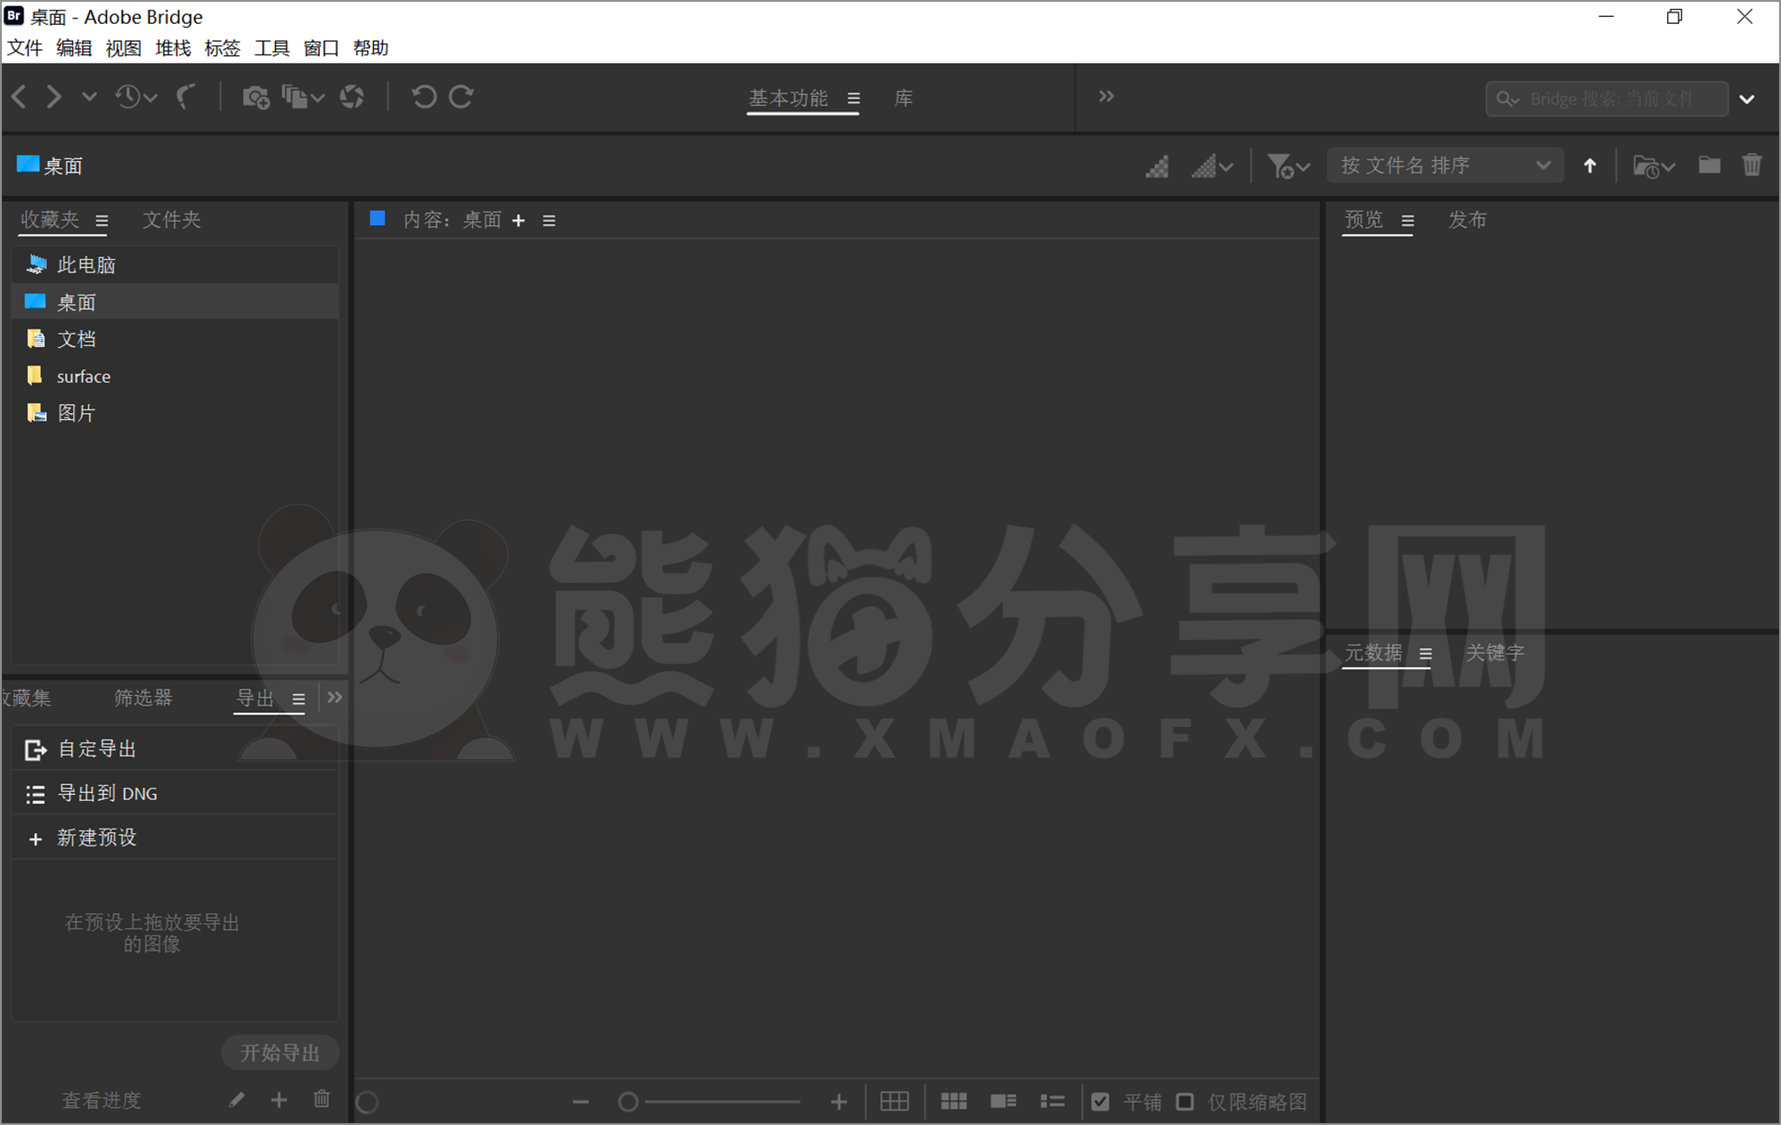1781x1125 pixels.
Task: Click the ascending sort arrow icon
Action: [x=1590, y=166]
